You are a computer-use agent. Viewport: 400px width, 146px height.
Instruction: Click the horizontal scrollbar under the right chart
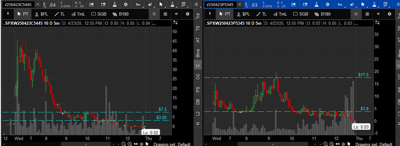click(x=286, y=144)
